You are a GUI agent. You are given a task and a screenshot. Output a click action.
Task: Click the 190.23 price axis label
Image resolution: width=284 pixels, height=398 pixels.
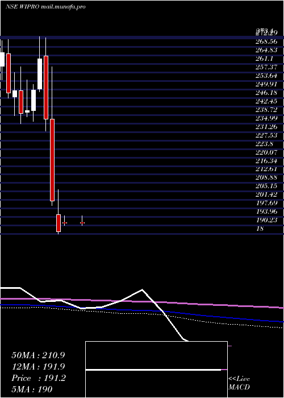[266, 220]
